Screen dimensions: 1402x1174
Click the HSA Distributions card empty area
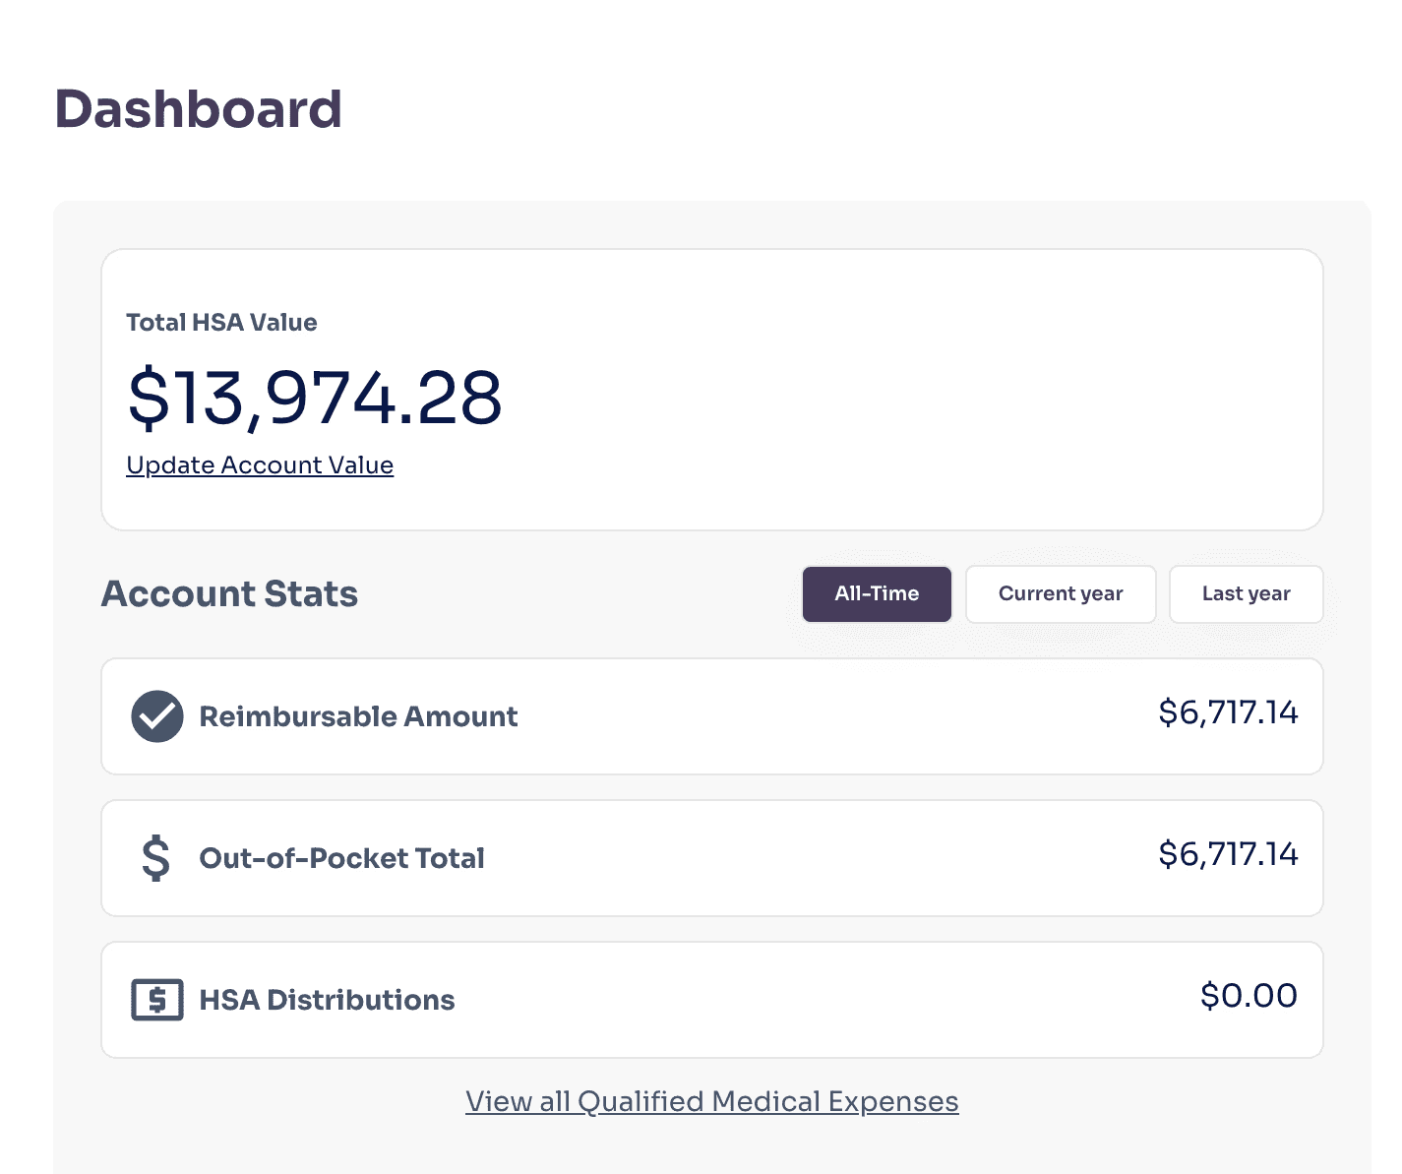coord(826,1000)
